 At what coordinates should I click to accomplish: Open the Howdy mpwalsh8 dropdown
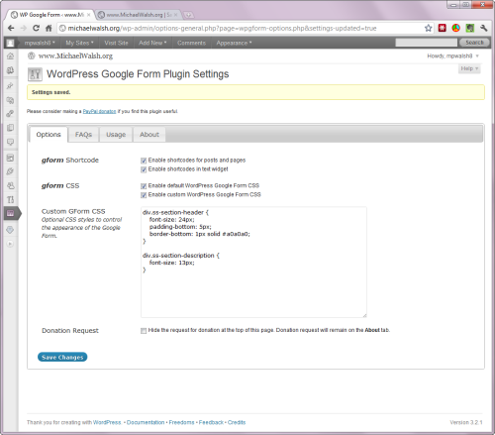(452, 56)
